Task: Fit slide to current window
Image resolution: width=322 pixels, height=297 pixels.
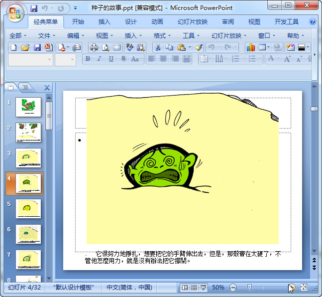Action: (304, 288)
